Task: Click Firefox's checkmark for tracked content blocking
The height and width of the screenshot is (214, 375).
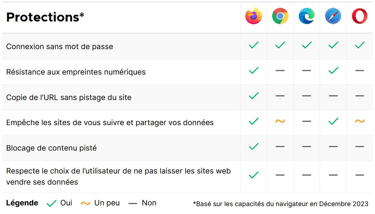Action: tap(254, 146)
